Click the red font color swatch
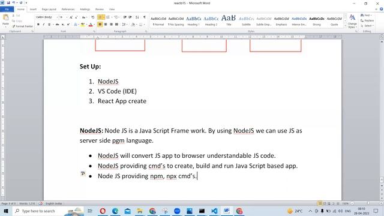Screen dimensions: 384x216 (x=91, y=25)
